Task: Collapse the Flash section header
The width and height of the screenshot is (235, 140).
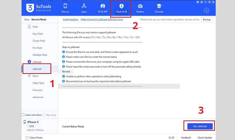Action: point(33,27)
